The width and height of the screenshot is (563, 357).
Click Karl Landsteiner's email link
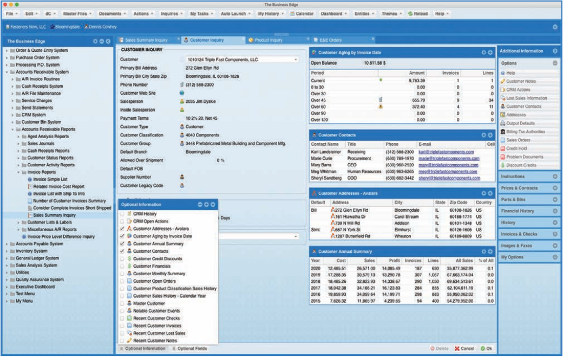[446, 152]
